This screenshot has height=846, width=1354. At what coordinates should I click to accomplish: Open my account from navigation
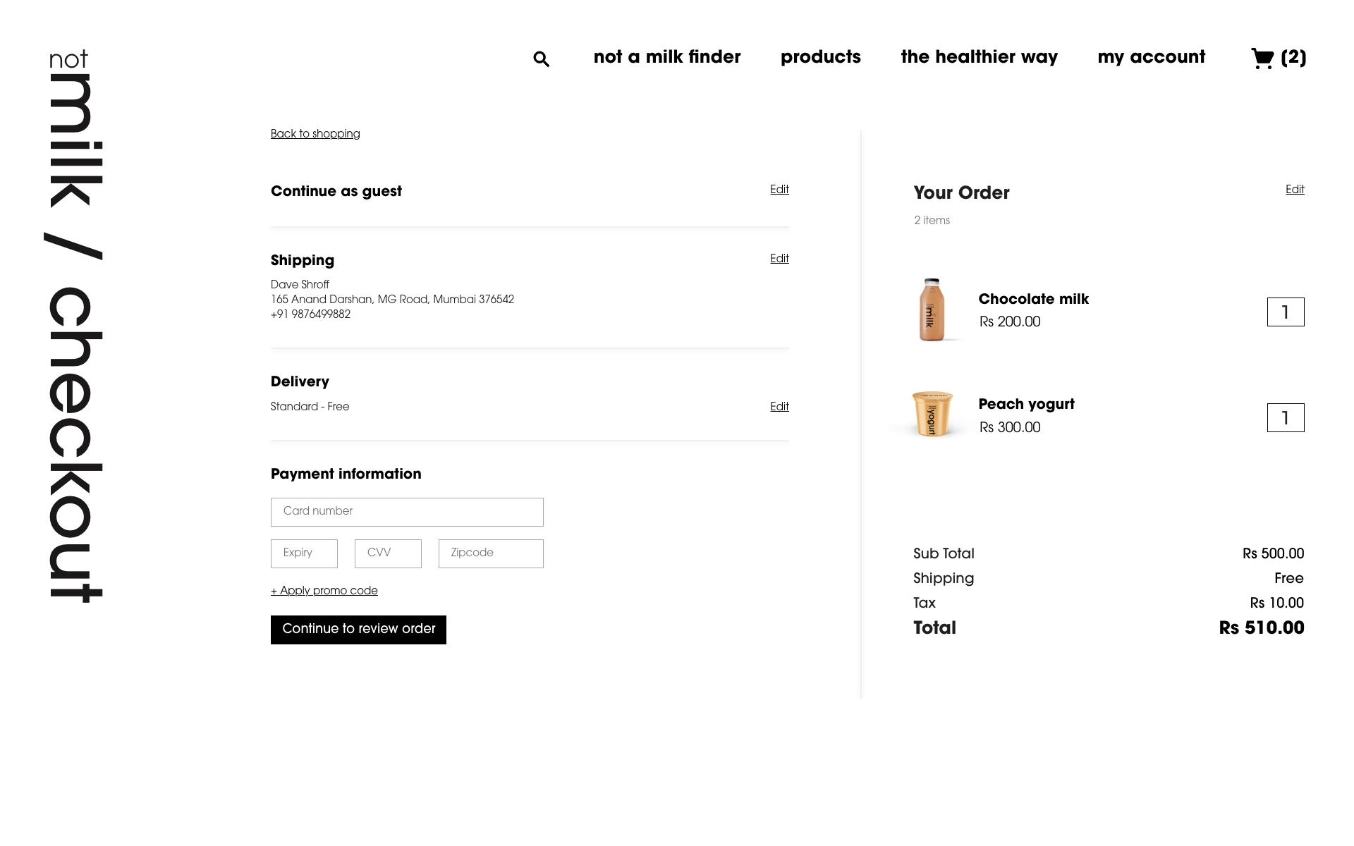coord(1152,57)
